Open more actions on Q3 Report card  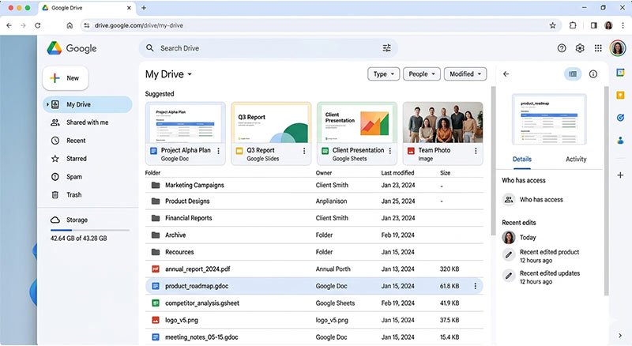[304, 151]
